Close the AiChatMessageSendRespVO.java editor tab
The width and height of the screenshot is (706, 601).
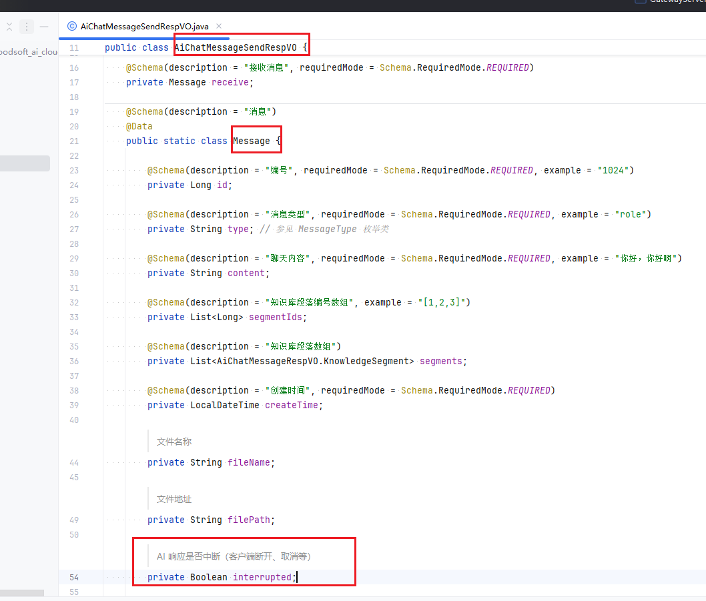click(x=219, y=26)
